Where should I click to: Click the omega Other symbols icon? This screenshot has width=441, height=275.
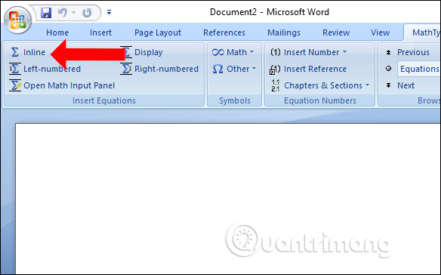218,69
